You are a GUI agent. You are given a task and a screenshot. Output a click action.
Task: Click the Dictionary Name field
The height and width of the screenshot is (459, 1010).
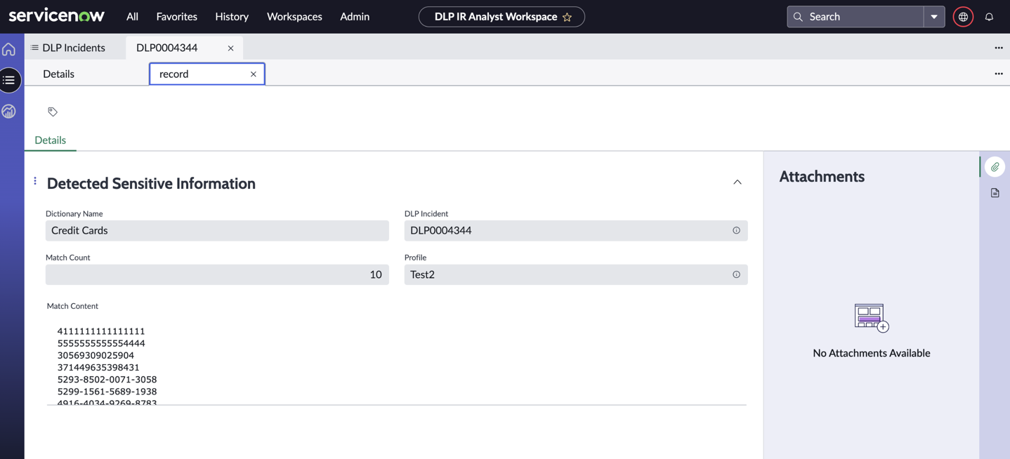tap(217, 230)
